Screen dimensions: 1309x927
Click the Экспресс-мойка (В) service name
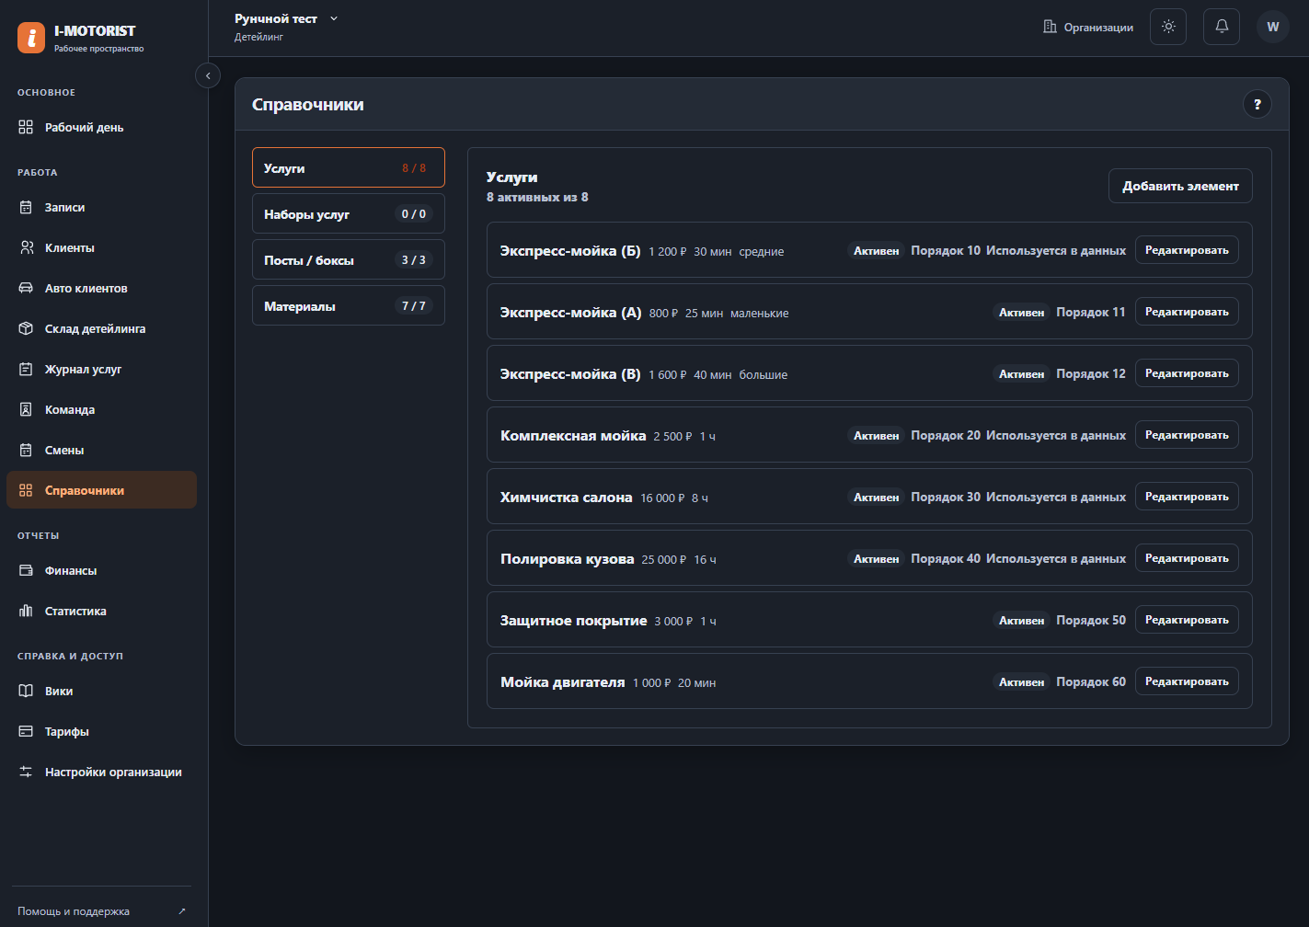(570, 374)
